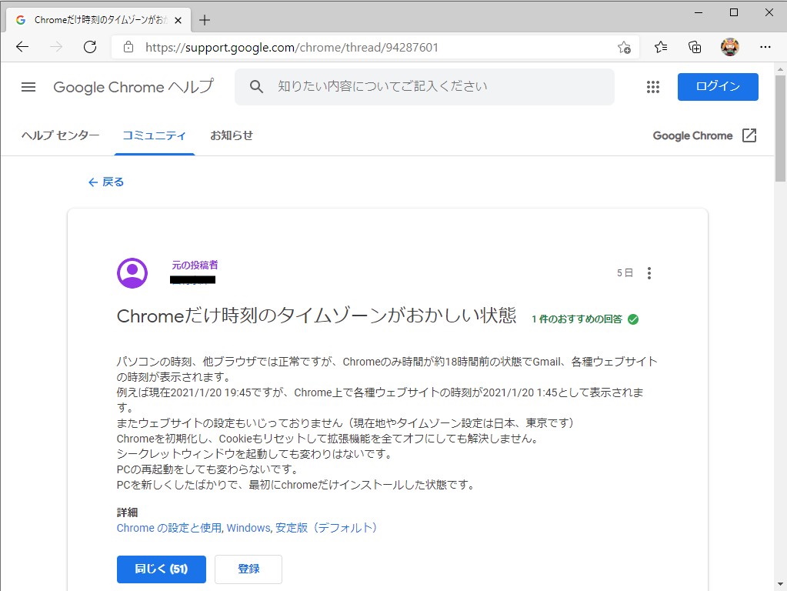Go back with the browser back arrow
This screenshot has height=591, width=787.
click(22, 47)
